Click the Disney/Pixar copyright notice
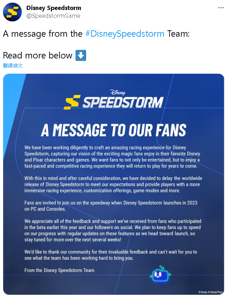 (210, 292)
